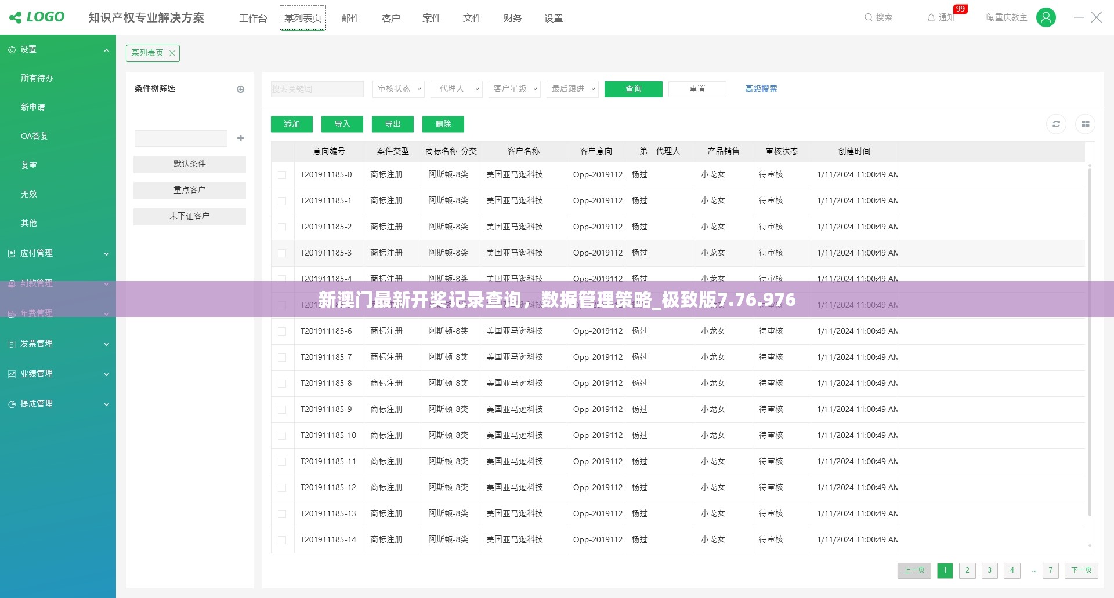Collapse the 设置 sidebar section
Image resolution: width=1114 pixels, height=598 pixels.
click(106, 50)
